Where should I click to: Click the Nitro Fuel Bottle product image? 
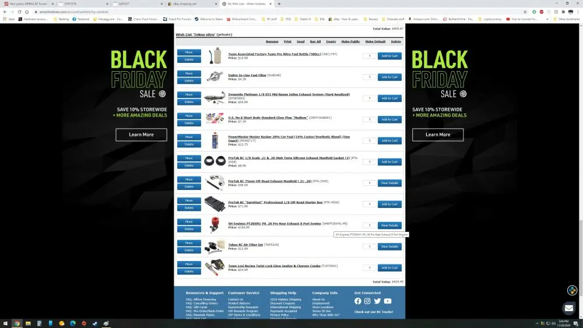(x=215, y=56)
